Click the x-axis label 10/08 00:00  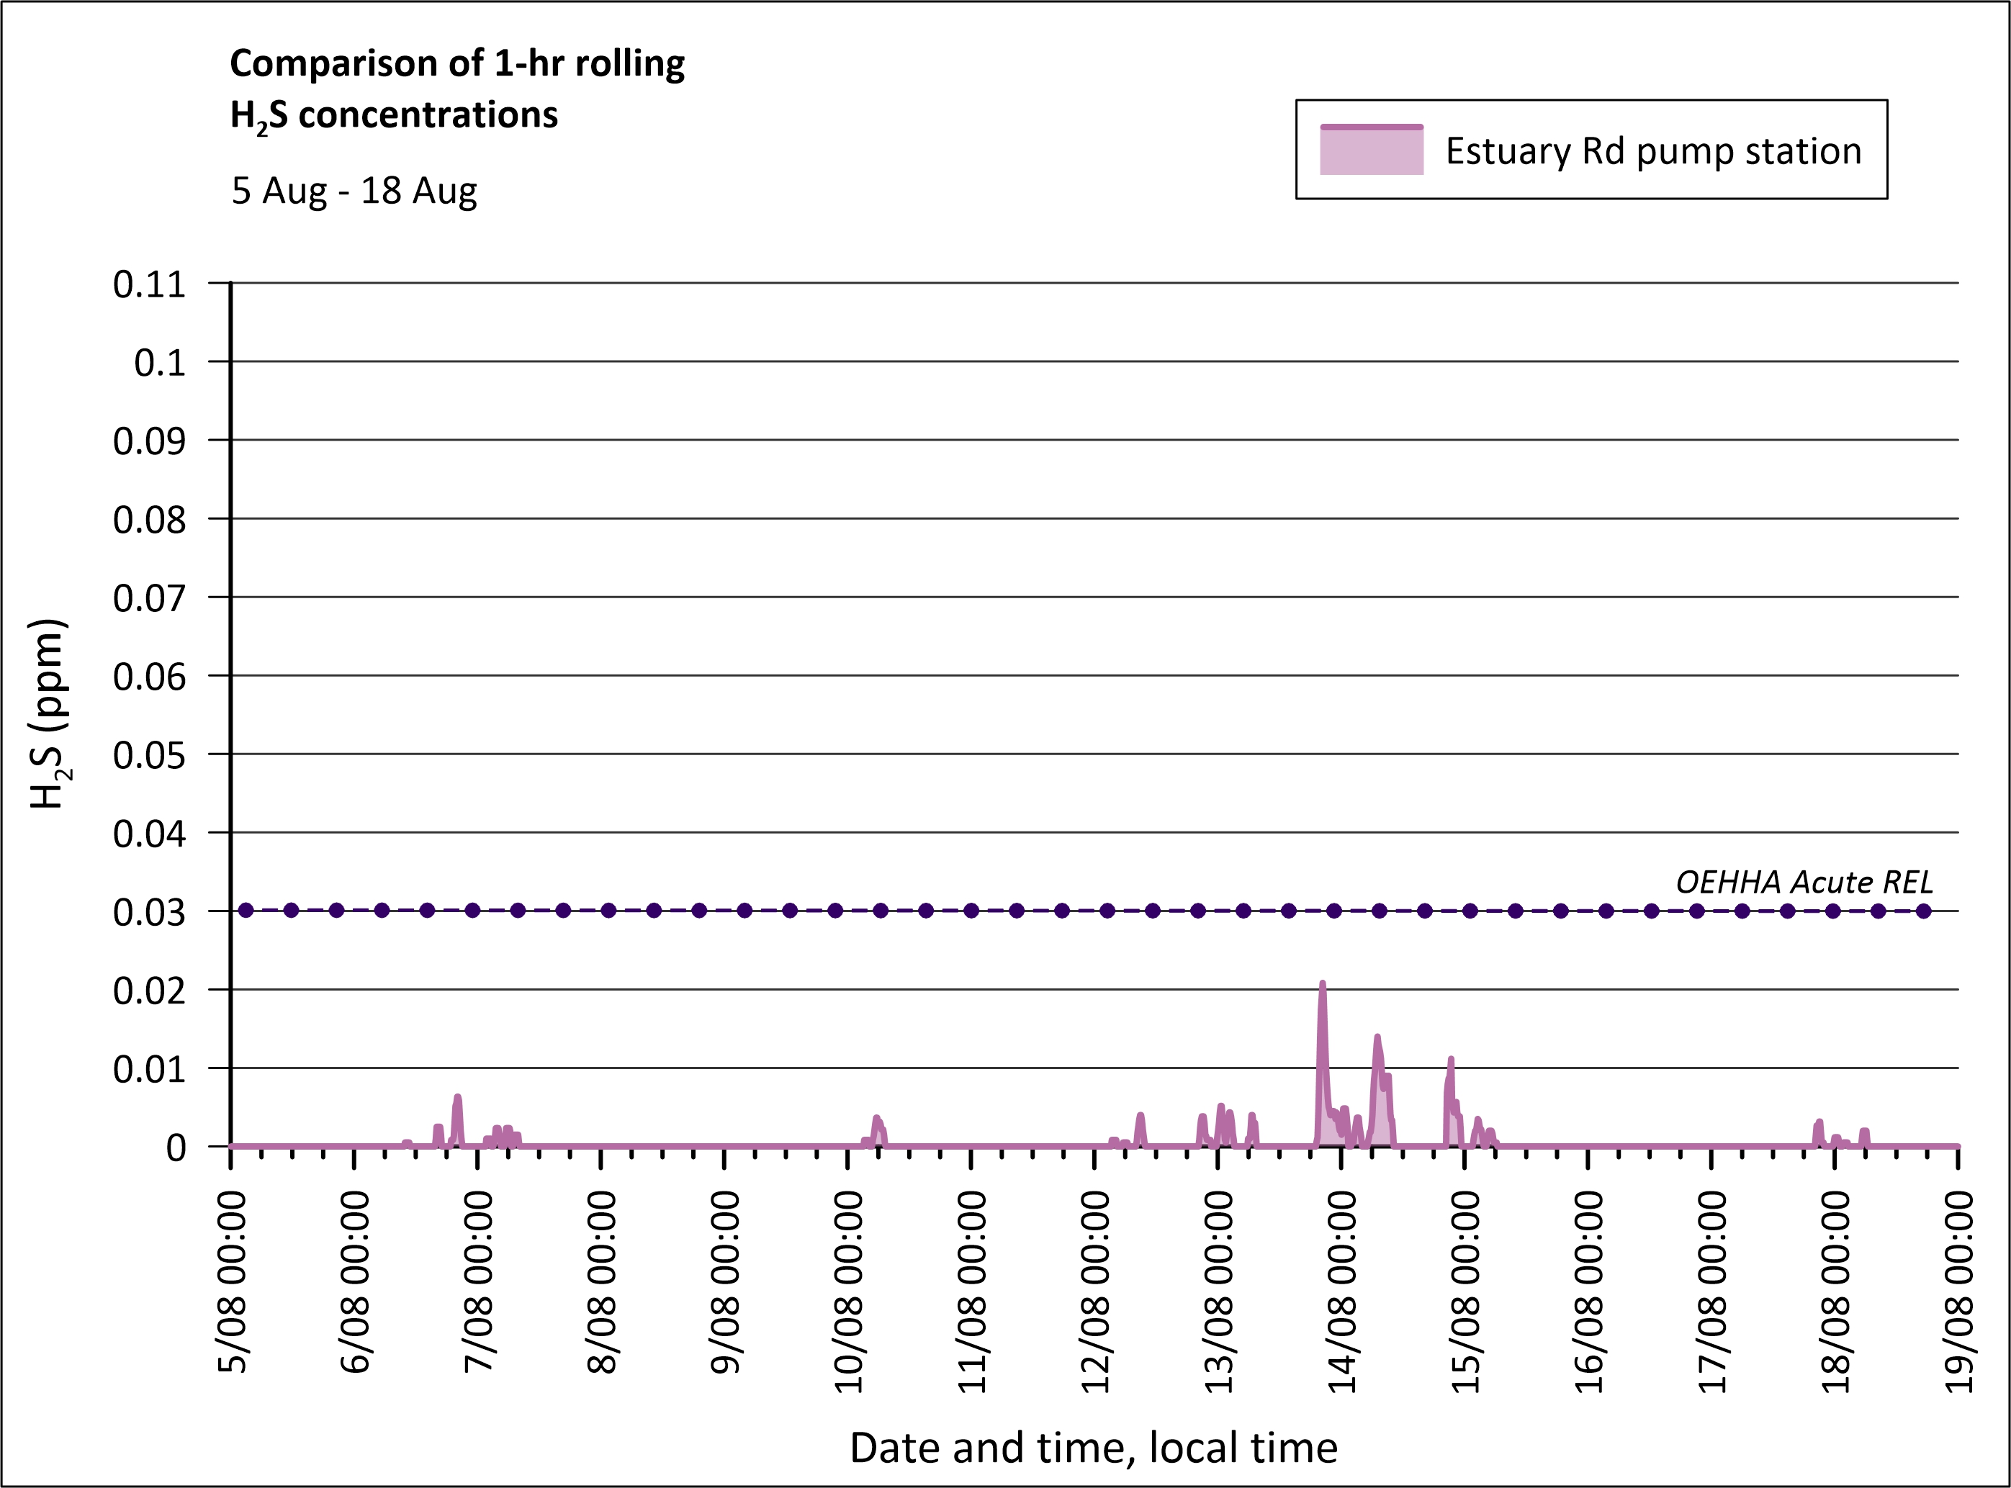[x=849, y=1291]
